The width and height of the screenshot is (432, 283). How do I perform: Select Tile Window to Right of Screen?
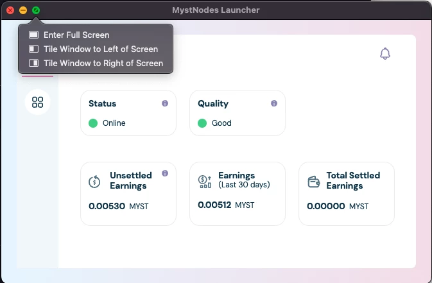coord(96,63)
